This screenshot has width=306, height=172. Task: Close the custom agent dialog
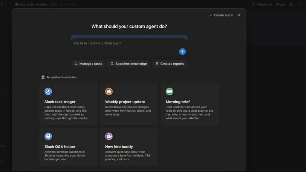pyautogui.click(x=239, y=15)
